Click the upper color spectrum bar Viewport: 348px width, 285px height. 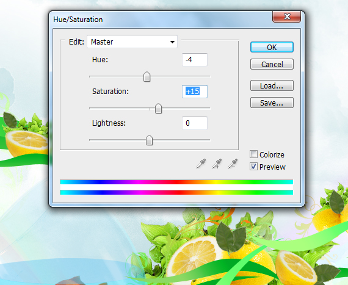coord(176,182)
